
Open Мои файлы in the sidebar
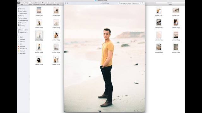tap(22, 11)
